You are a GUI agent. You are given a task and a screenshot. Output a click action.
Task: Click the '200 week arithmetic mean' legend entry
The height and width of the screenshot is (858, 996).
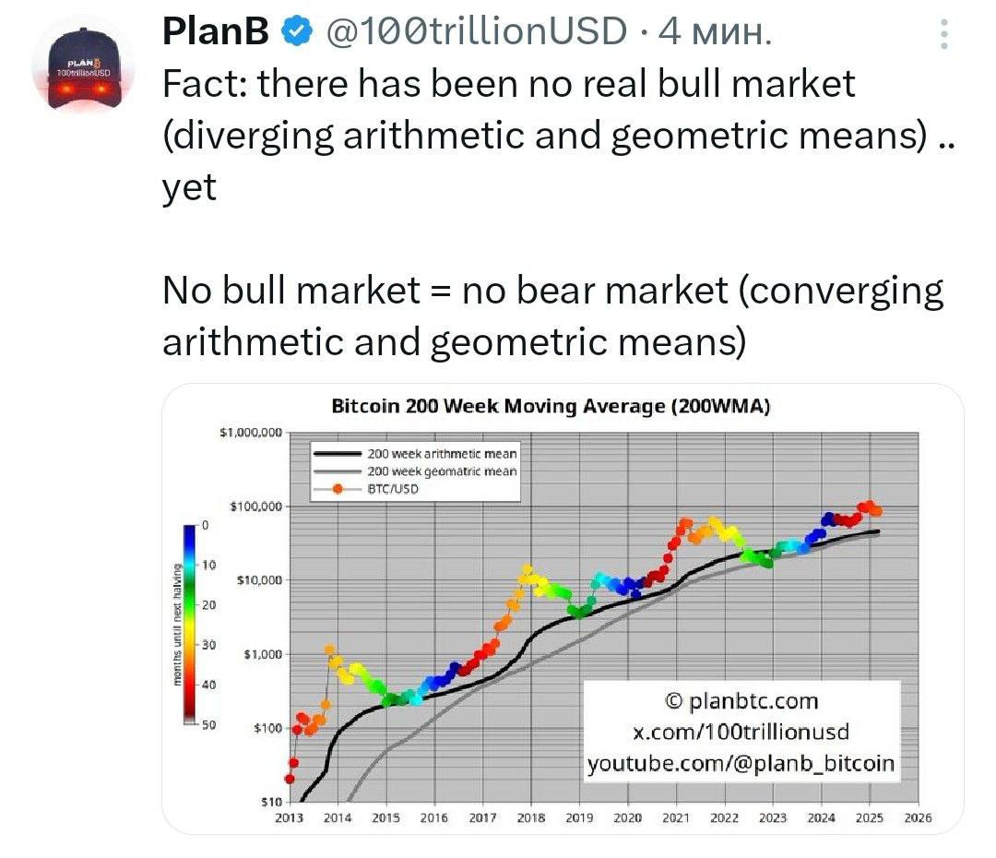point(415,453)
